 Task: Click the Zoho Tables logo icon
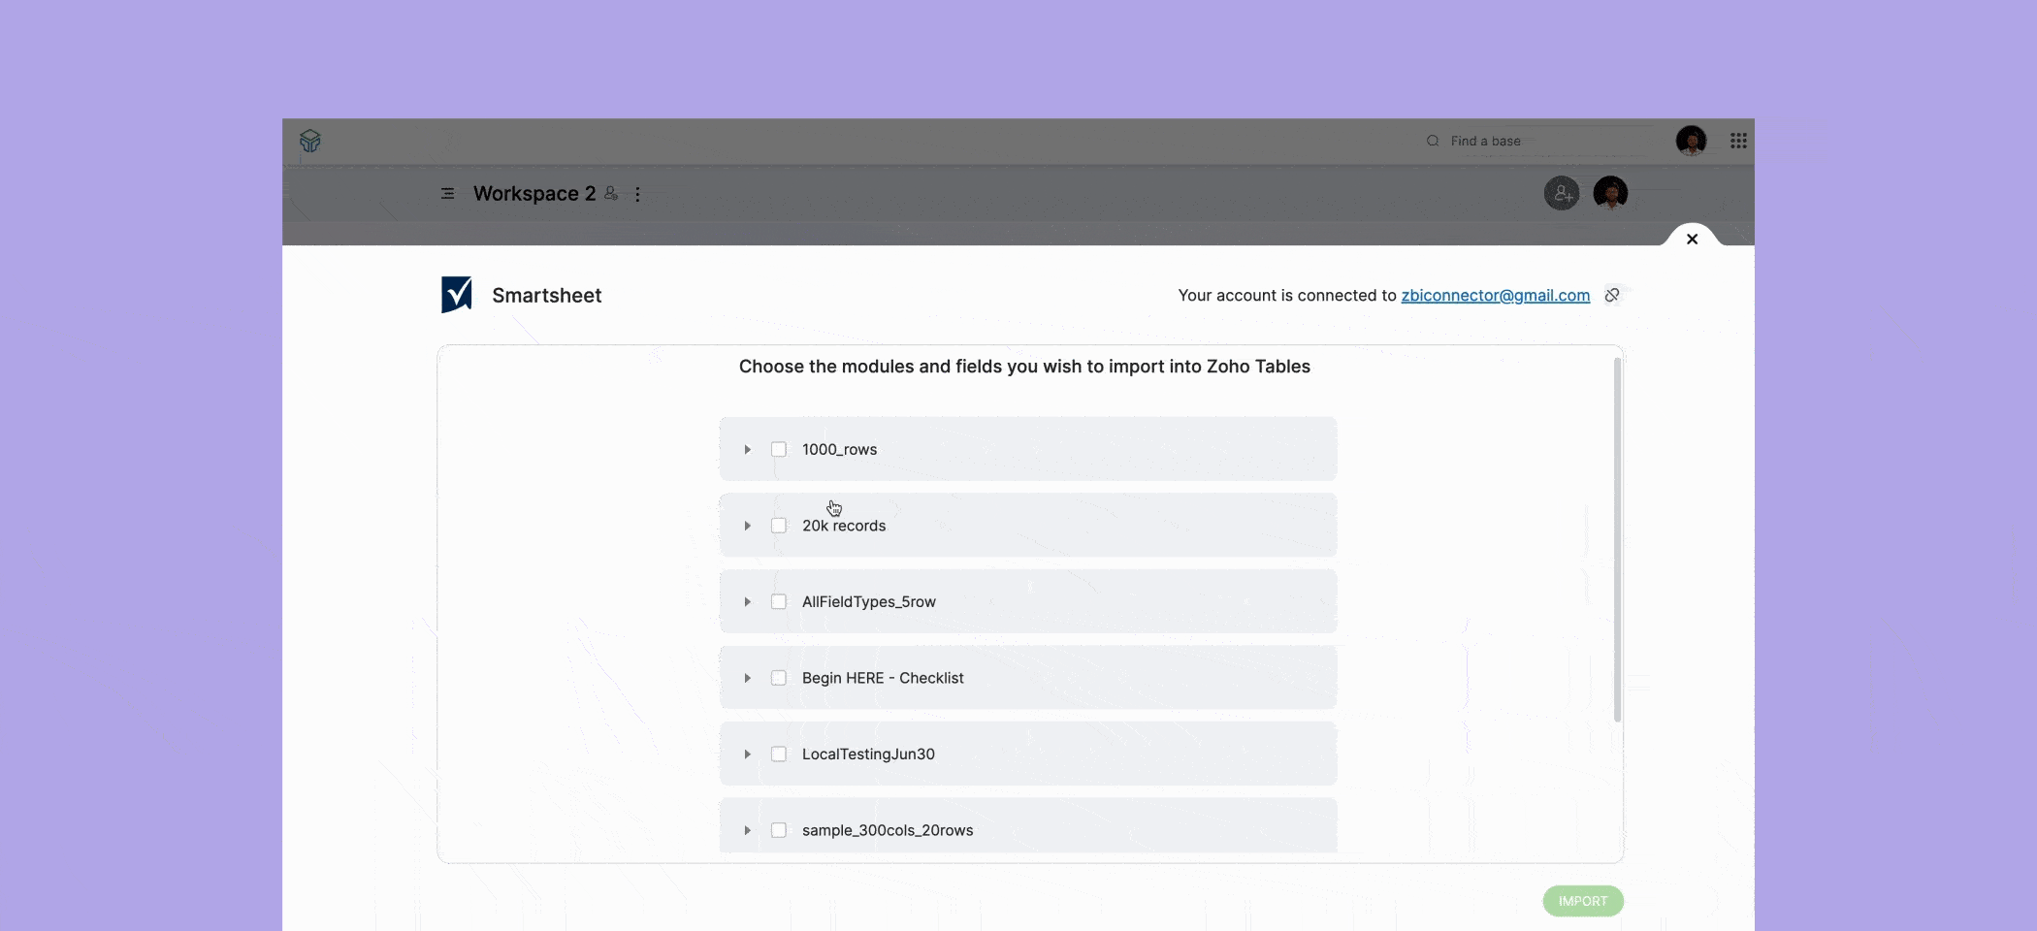[x=309, y=142]
